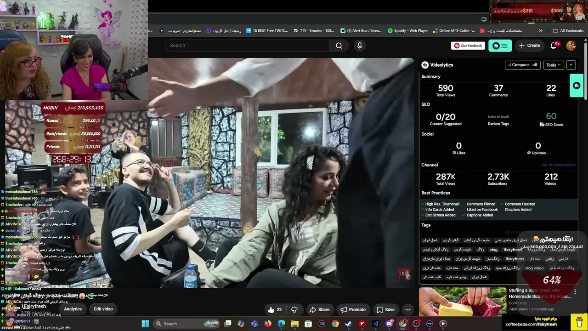This screenshot has width=588, height=331.
Task: Toggle the Compare - off button
Action: [522, 65]
